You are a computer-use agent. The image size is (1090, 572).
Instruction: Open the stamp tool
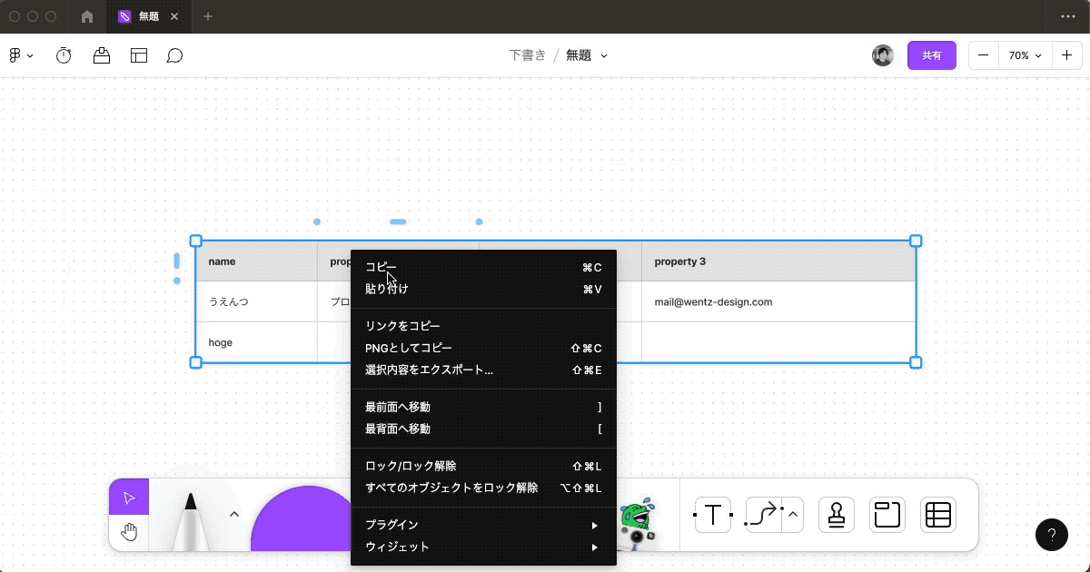click(x=836, y=515)
